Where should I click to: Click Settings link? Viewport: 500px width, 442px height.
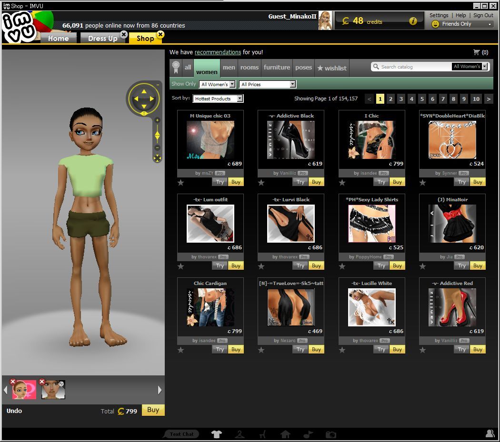pos(439,15)
